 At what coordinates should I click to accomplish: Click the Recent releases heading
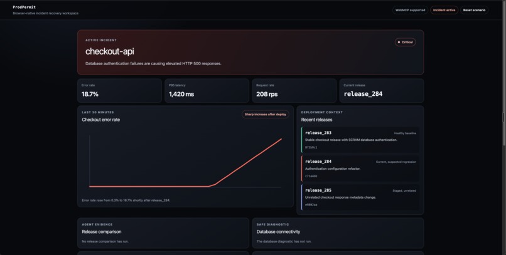tap(316, 120)
